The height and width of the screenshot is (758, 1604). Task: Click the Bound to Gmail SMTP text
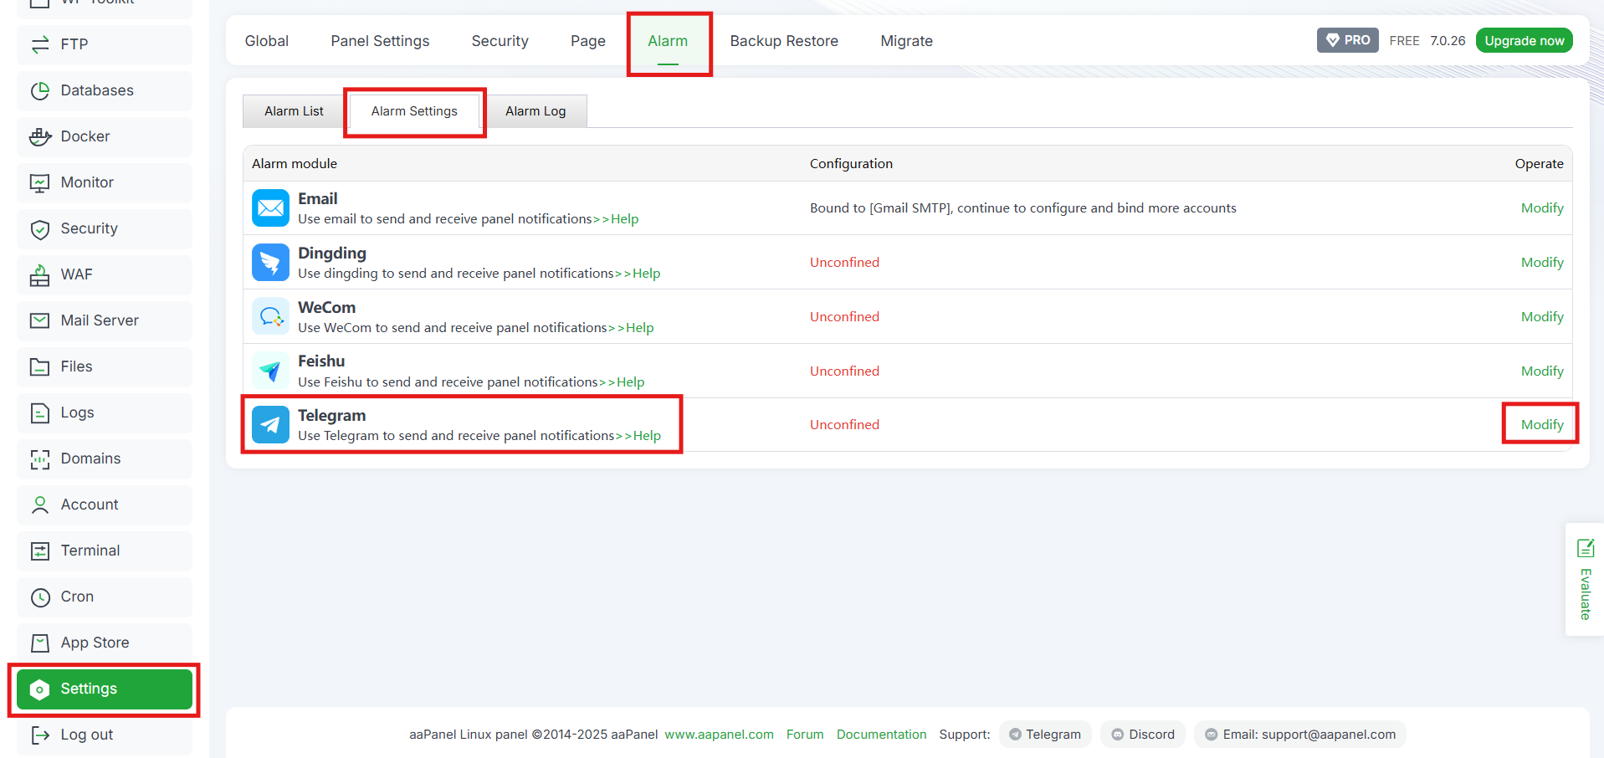point(1022,207)
